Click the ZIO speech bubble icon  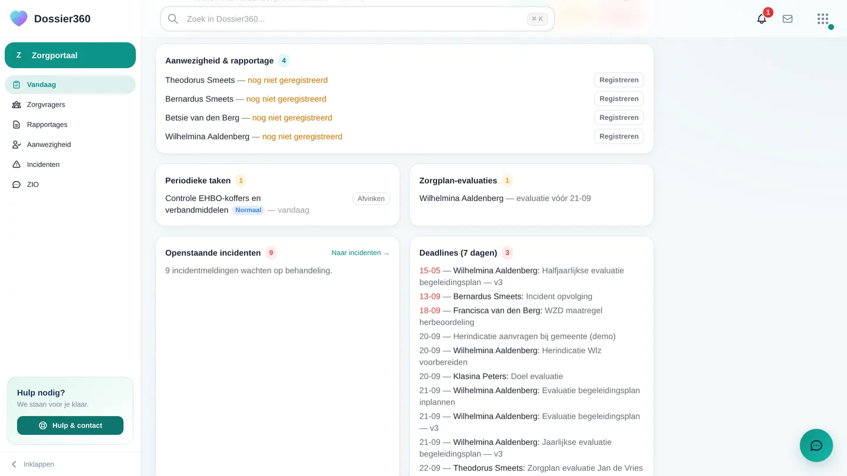(x=16, y=185)
